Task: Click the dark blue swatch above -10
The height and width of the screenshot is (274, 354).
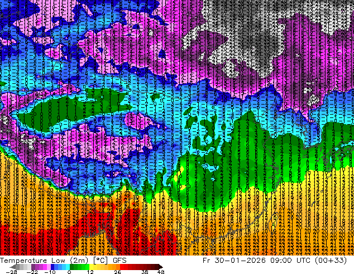Action: coord(52,267)
